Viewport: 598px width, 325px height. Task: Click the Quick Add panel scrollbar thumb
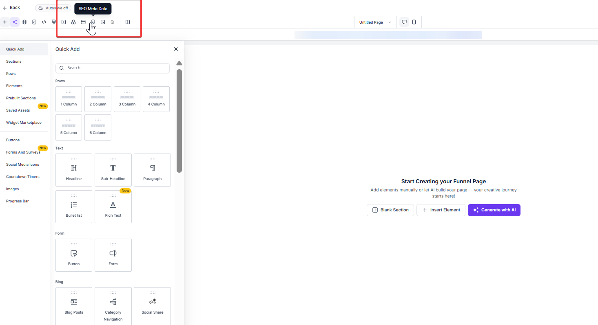click(x=179, y=121)
